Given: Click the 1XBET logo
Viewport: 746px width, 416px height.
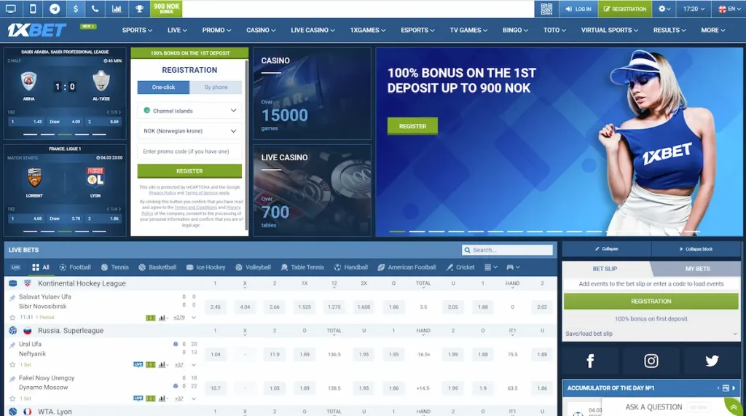Looking at the screenshot, I should [36, 31].
